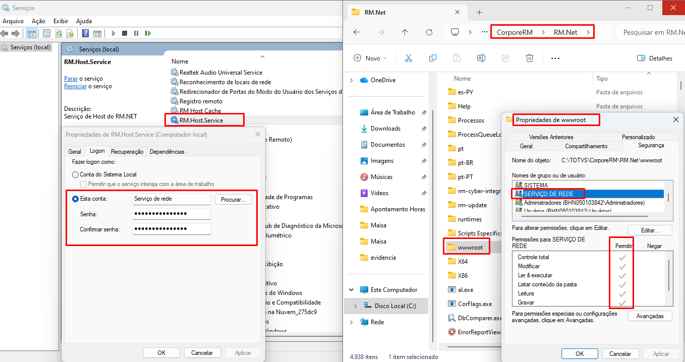Go up one folder level in Explorer
Viewport: 685px width, 362px height.
pos(405,32)
